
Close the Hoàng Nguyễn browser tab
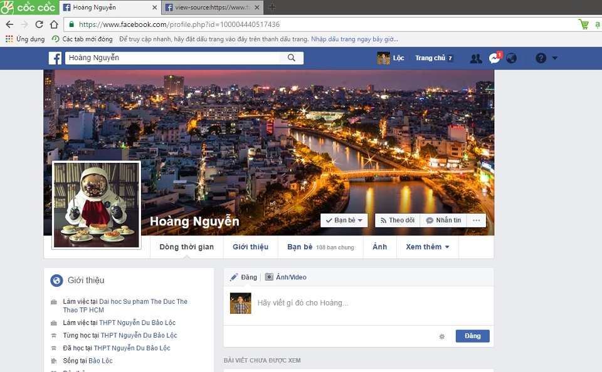pyautogui.click(x=155, y=8)
